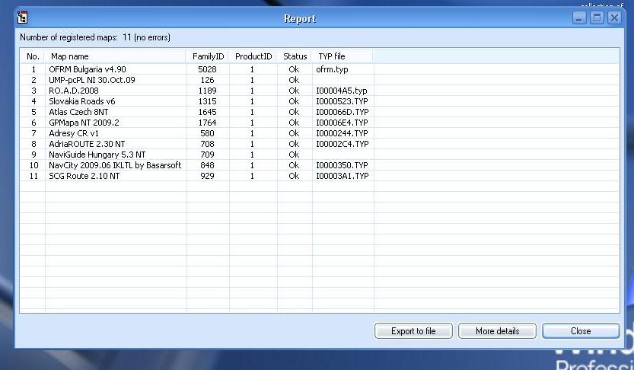Viewport: 634px width, 370px height.
Task: Click Ok status of SCG Route row
Action: pyautogui.click(x=294, y=176)
